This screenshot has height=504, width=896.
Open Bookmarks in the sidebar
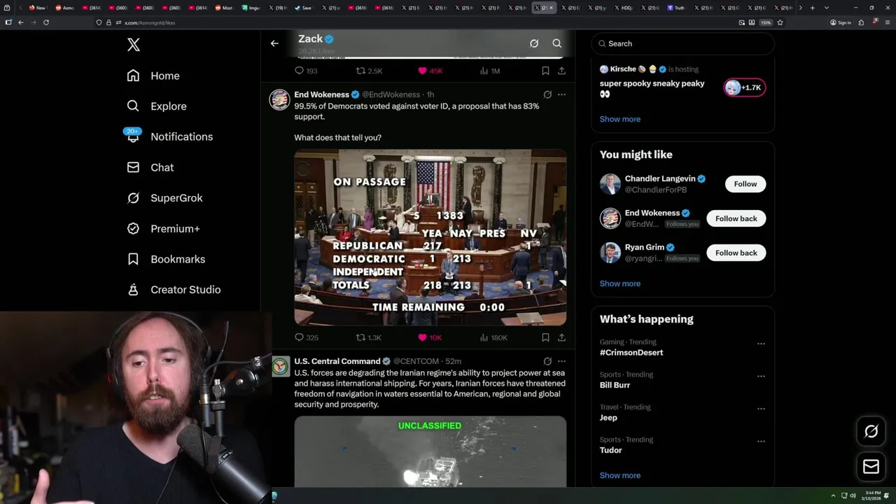[x=166, y=259]
